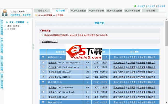Click 中文一栏目管理 breadcrumb text

(45, 15)
